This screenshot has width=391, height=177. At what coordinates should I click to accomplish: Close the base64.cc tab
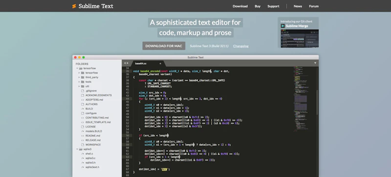[160, 63]
